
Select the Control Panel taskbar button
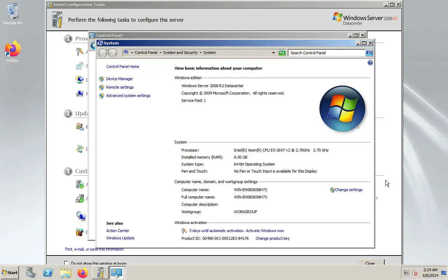click(x=117, y=273)
